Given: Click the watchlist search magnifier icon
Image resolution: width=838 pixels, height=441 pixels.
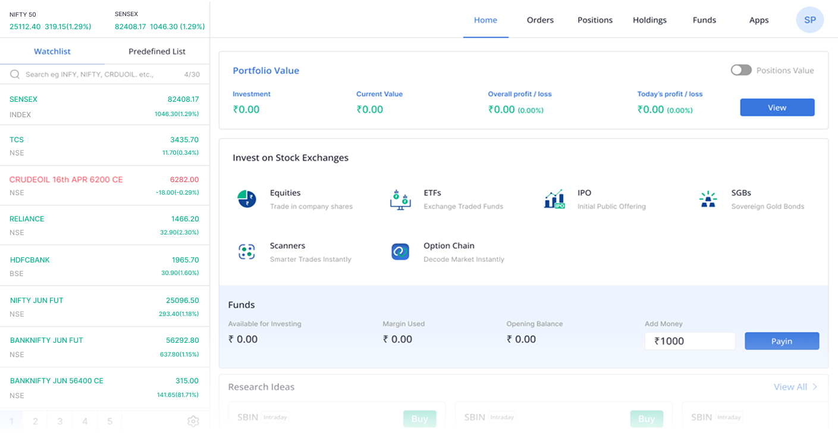Looking at the screenshot, I should pyautogui.click(x=15, y=74).
